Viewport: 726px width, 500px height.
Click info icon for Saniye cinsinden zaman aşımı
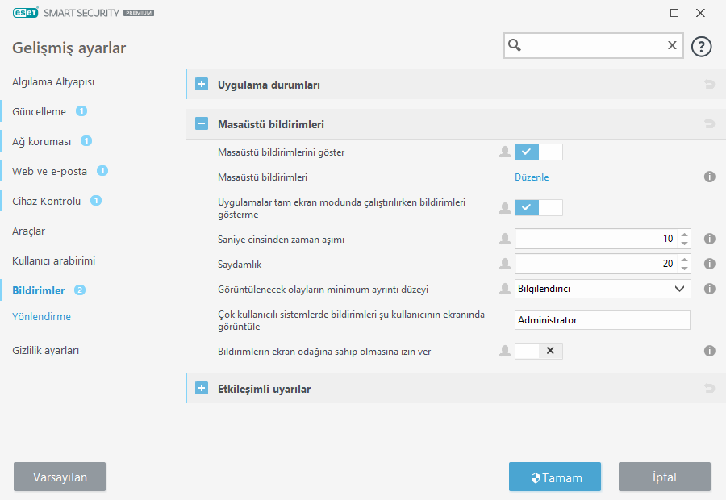[x=710, y=239]
